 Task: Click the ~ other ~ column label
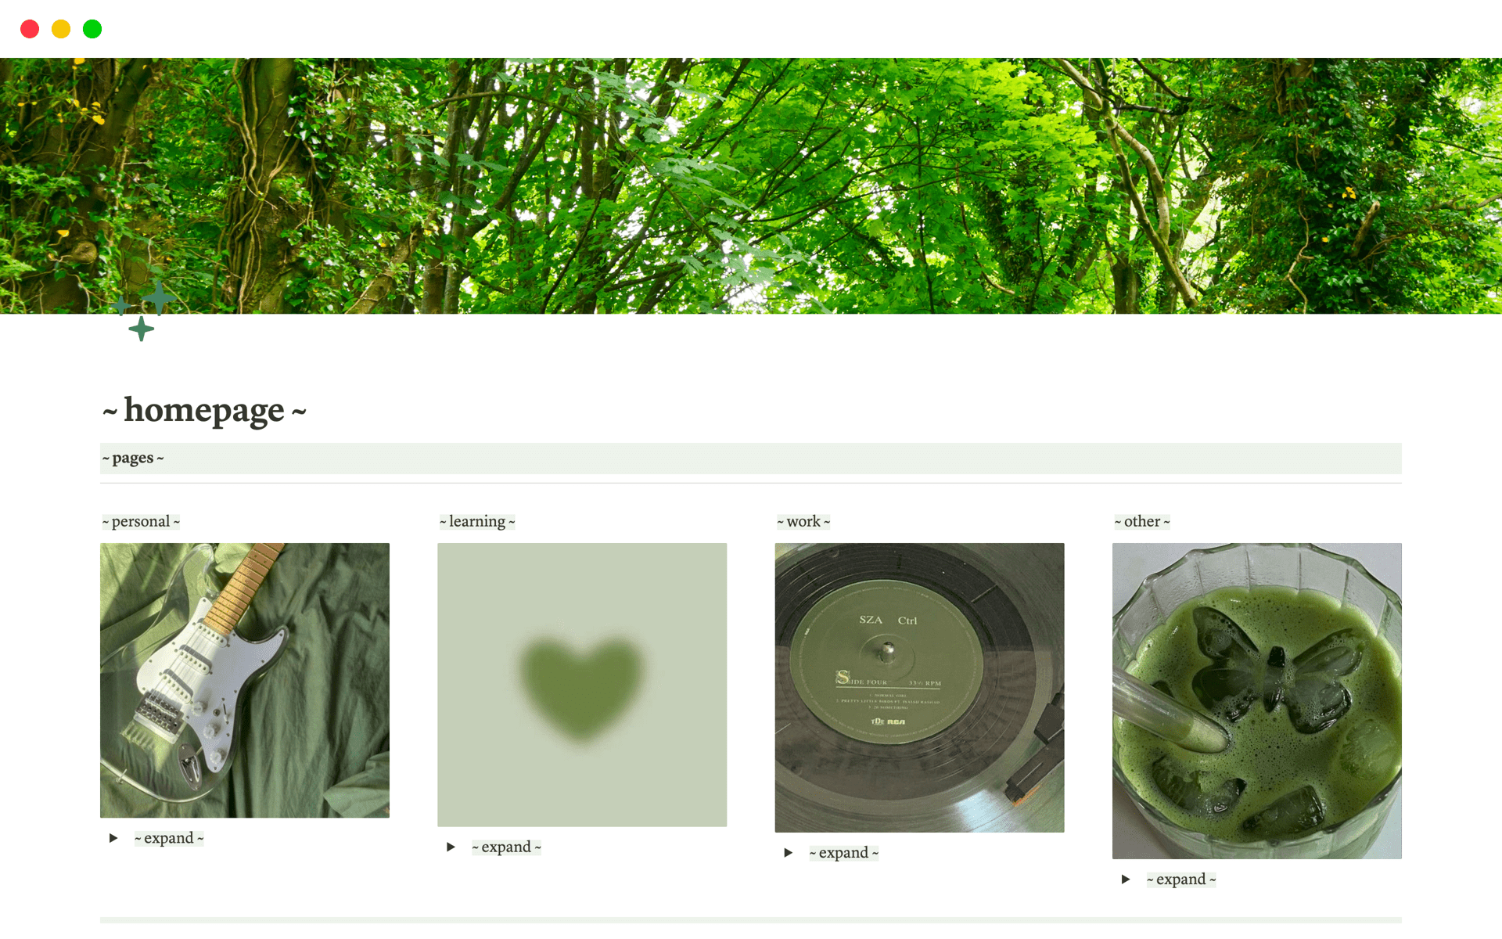pos(1142,521)
